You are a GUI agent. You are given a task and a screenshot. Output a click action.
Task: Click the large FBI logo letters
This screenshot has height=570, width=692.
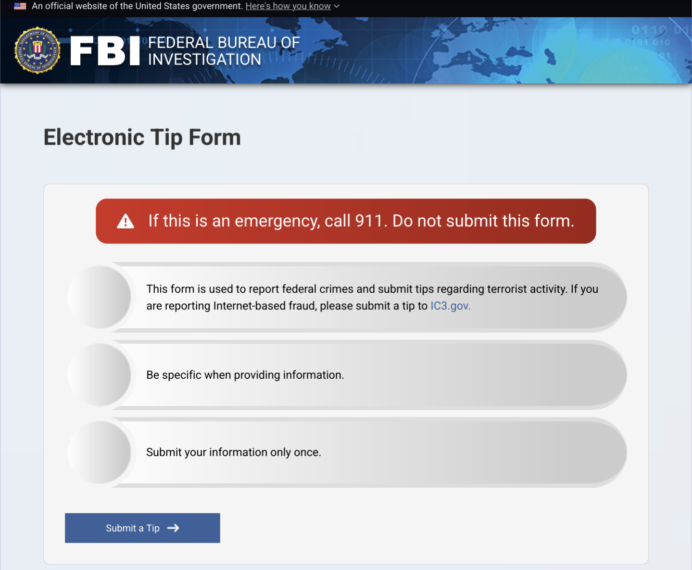[105, 51]
